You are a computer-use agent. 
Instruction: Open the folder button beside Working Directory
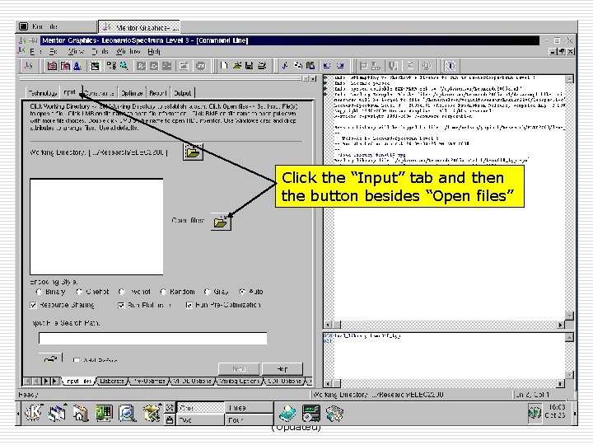point(193,152)
